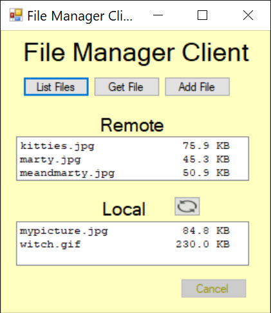Download with the Get File button

pyautogui.click(x=127, y=87)
